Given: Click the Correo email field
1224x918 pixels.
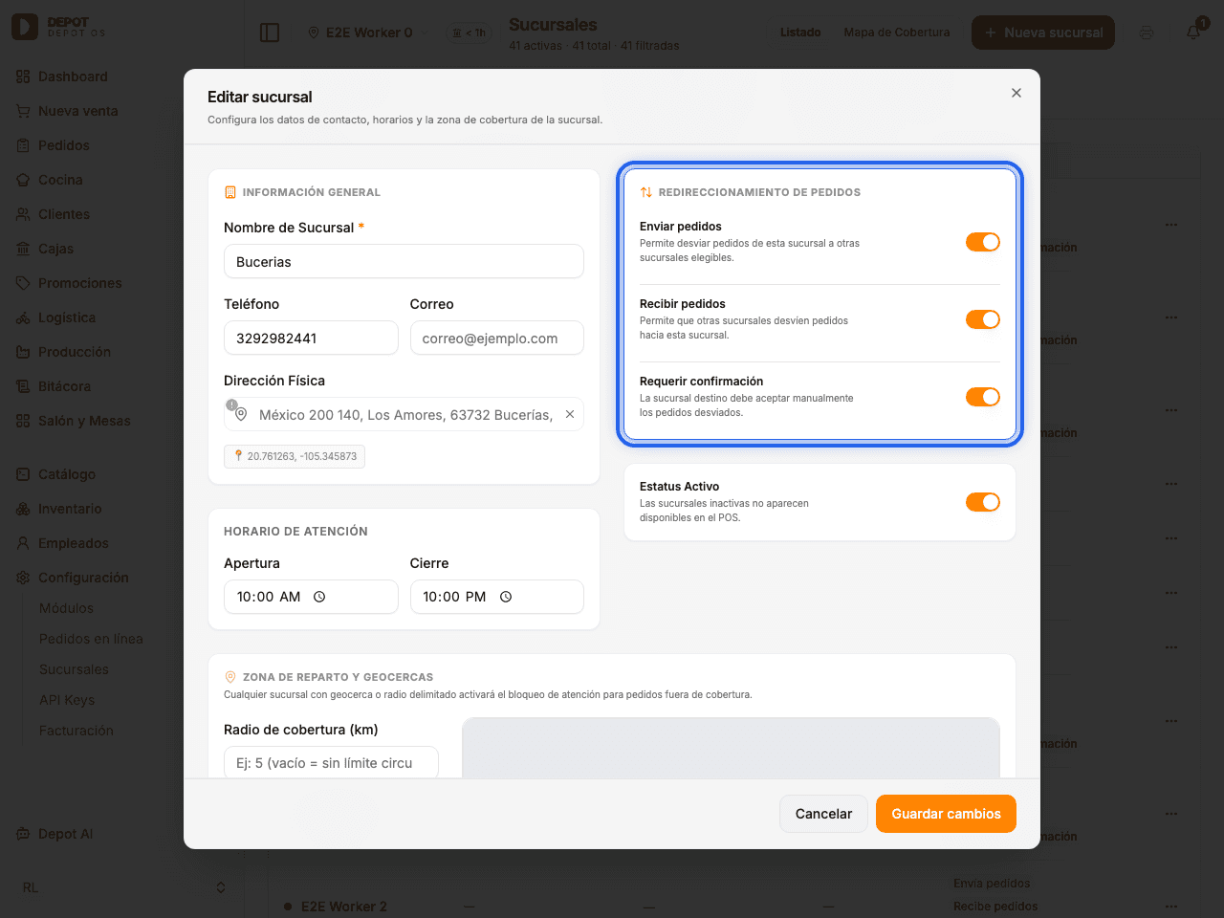Looking at the screenshot, I should coord(497,338).
